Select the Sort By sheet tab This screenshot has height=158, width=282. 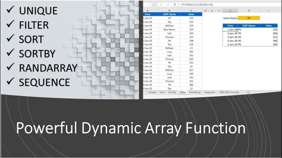[172, 92]
